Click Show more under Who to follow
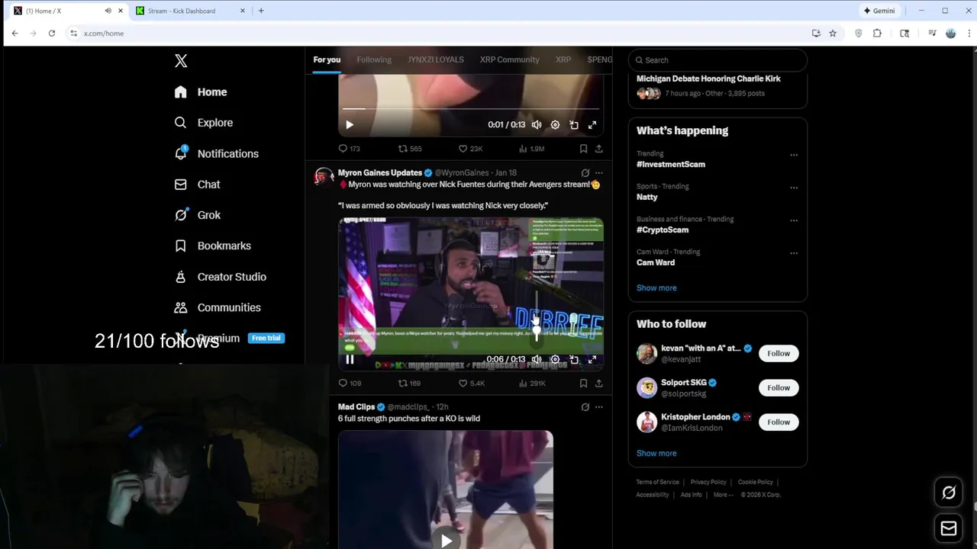Viewport: 977px width, 549px height. click(656, 454)
